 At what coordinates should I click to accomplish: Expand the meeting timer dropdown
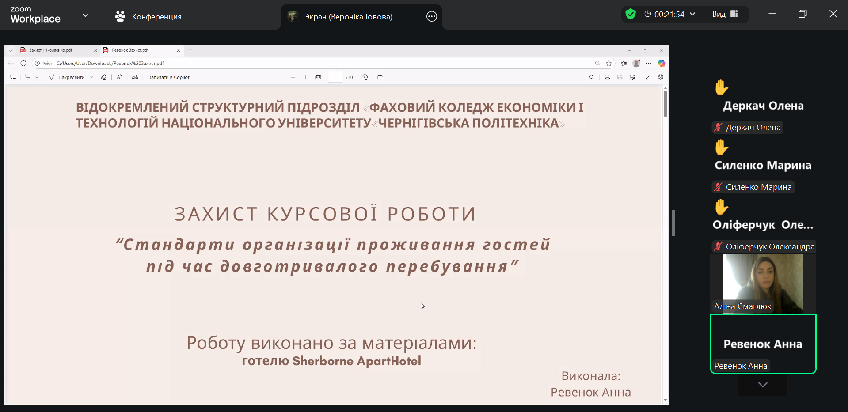pyautogui.click(x=692, y=14)
